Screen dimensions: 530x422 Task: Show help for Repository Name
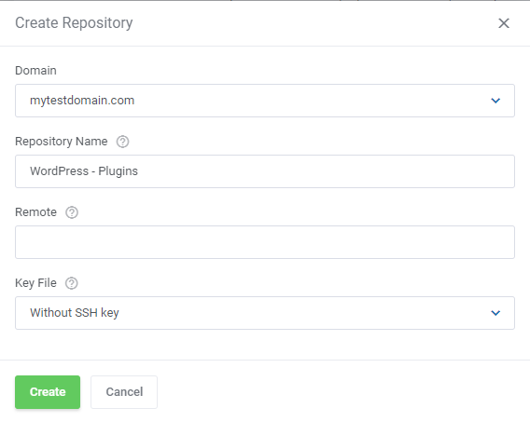click(122, 142)
